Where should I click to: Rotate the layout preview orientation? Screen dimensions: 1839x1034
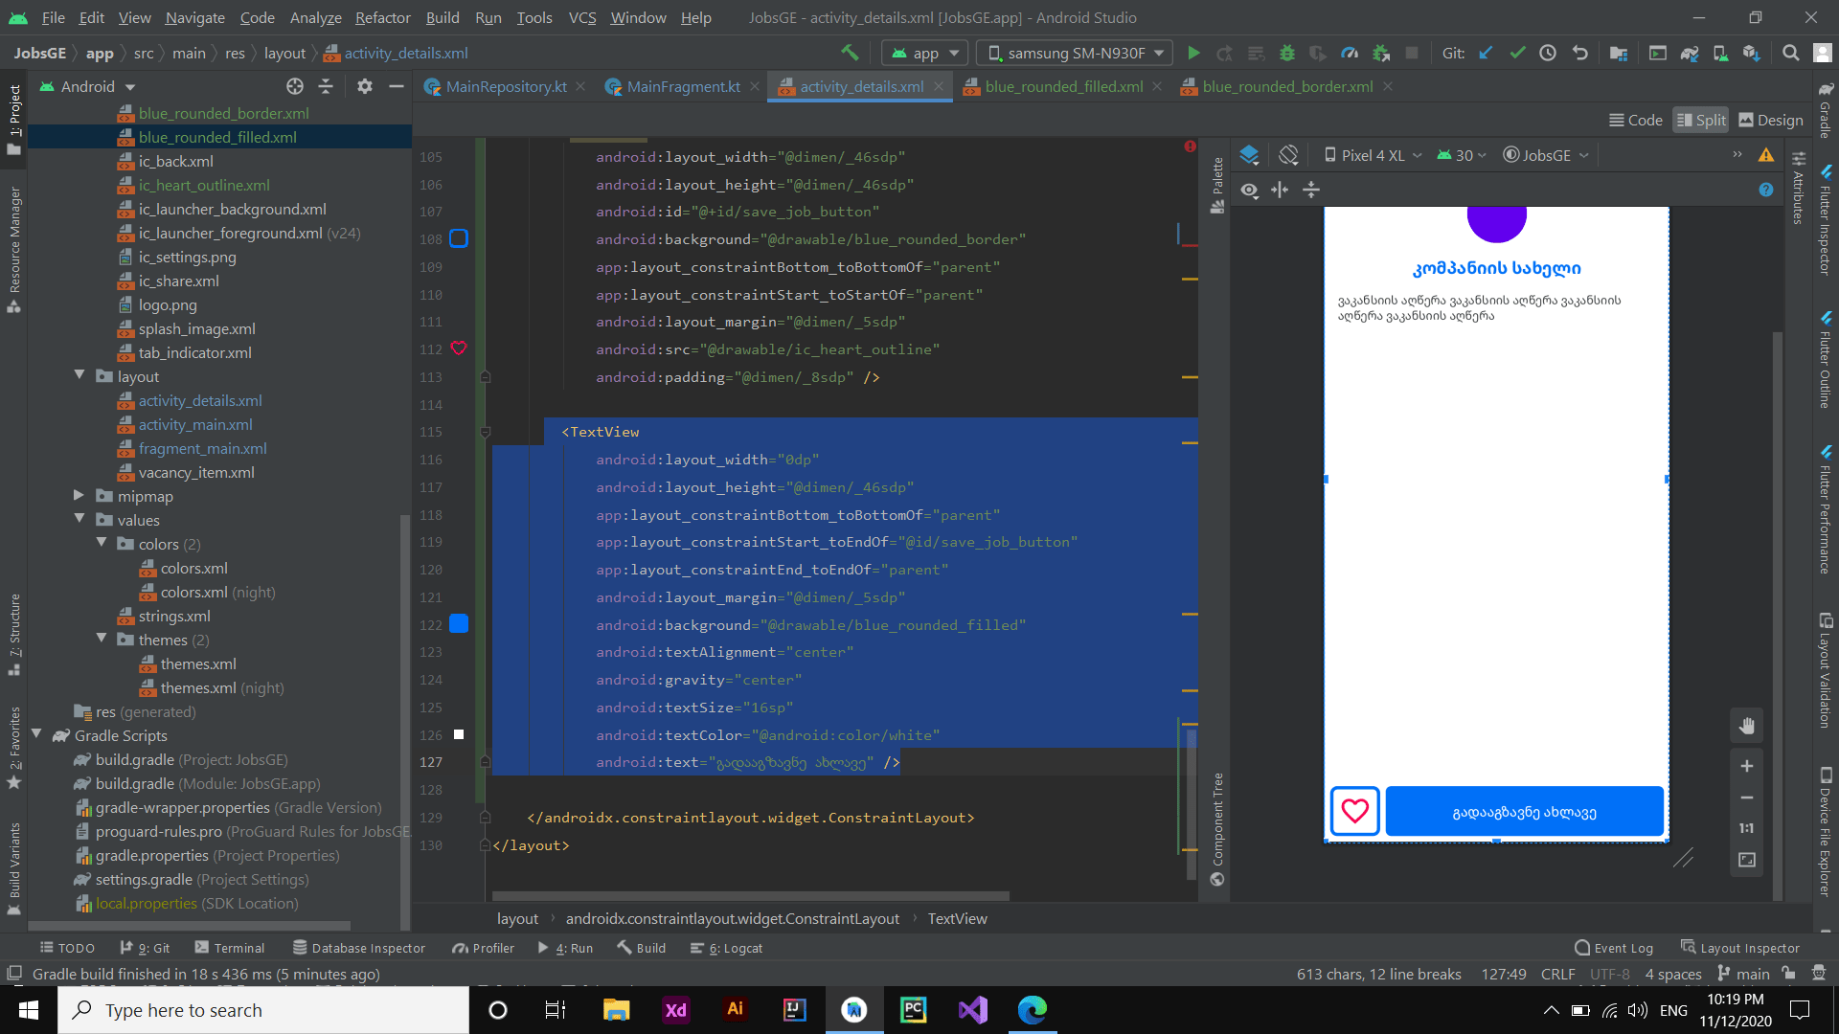click(x=1287, y=154)
